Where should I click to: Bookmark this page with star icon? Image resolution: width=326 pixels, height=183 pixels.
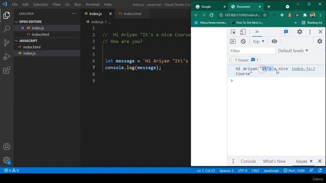point(265,15)
